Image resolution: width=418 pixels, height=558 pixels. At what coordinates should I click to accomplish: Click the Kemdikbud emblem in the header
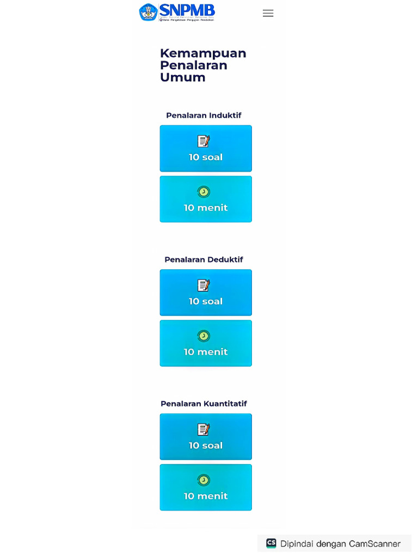pos(148,12)
